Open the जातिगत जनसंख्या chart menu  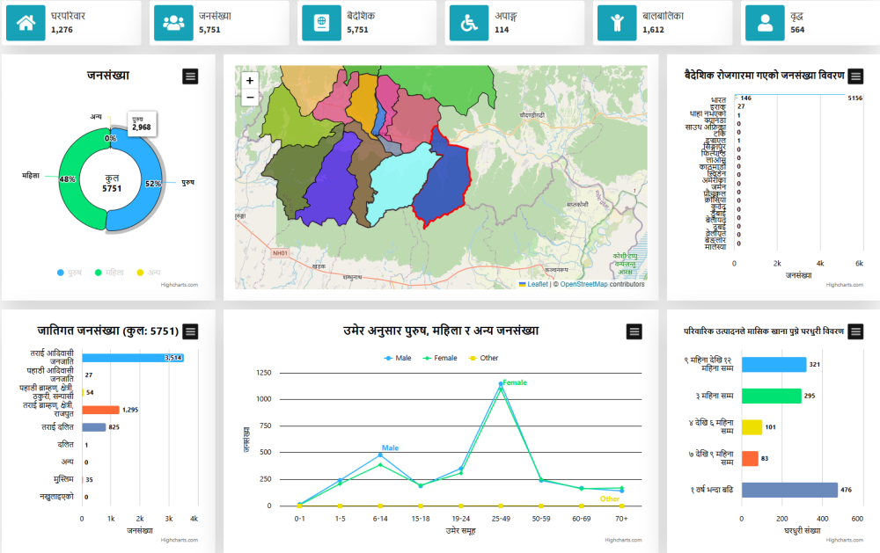point(190,331)
